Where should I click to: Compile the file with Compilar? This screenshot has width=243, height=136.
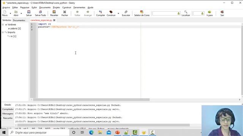tap(100, 14)
